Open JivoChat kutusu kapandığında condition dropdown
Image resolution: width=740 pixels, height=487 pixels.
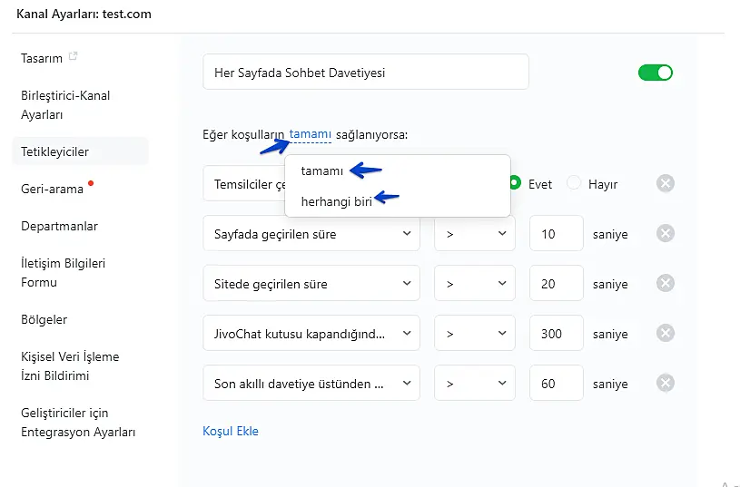coord(311,334)
